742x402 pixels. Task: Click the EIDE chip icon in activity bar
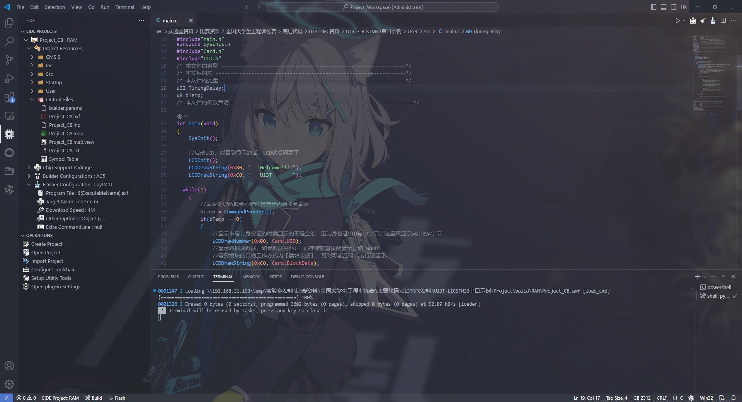pos(9,134)
